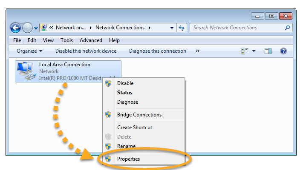The height and width of the screenshot is (170, 306).
Task: Click Diagnose this connection
Action: click(157, 51)
